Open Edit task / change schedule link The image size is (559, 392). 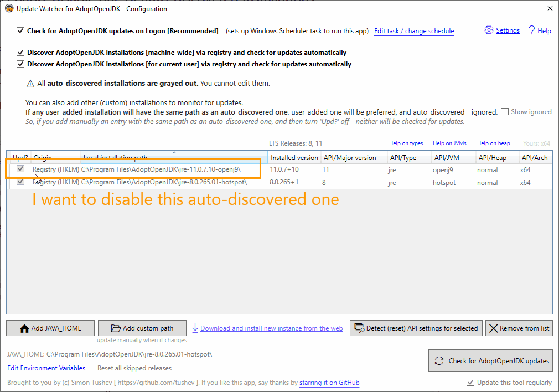[414, 31]
